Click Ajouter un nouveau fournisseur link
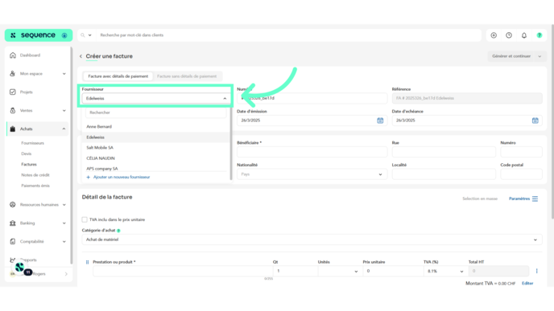The image size is (554, 311). (x=122, y=177)
